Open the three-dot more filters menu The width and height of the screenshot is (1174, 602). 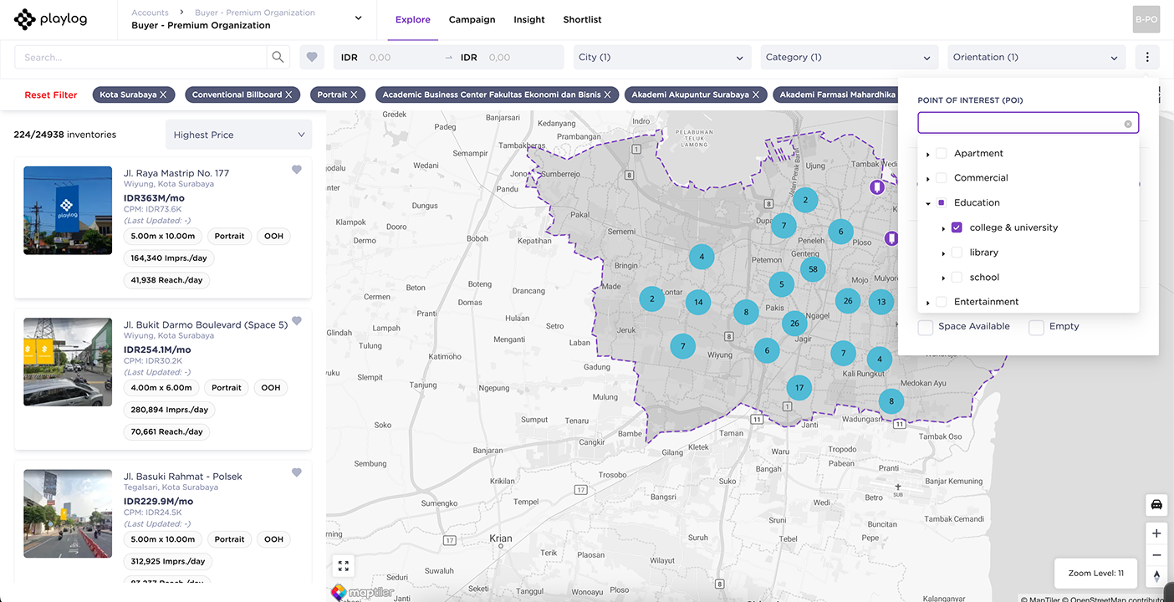click(1147, 58)
